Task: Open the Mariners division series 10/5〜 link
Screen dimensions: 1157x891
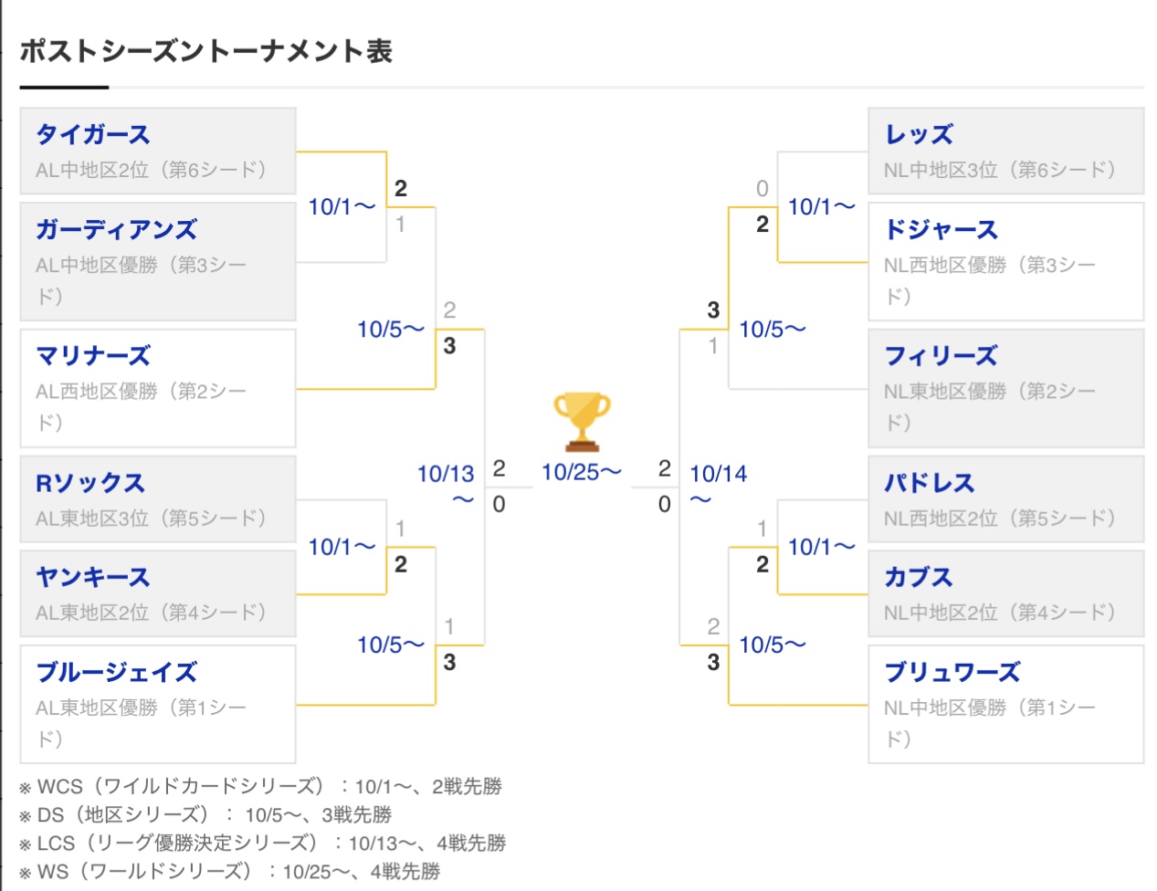Action: tap(391, 330)
